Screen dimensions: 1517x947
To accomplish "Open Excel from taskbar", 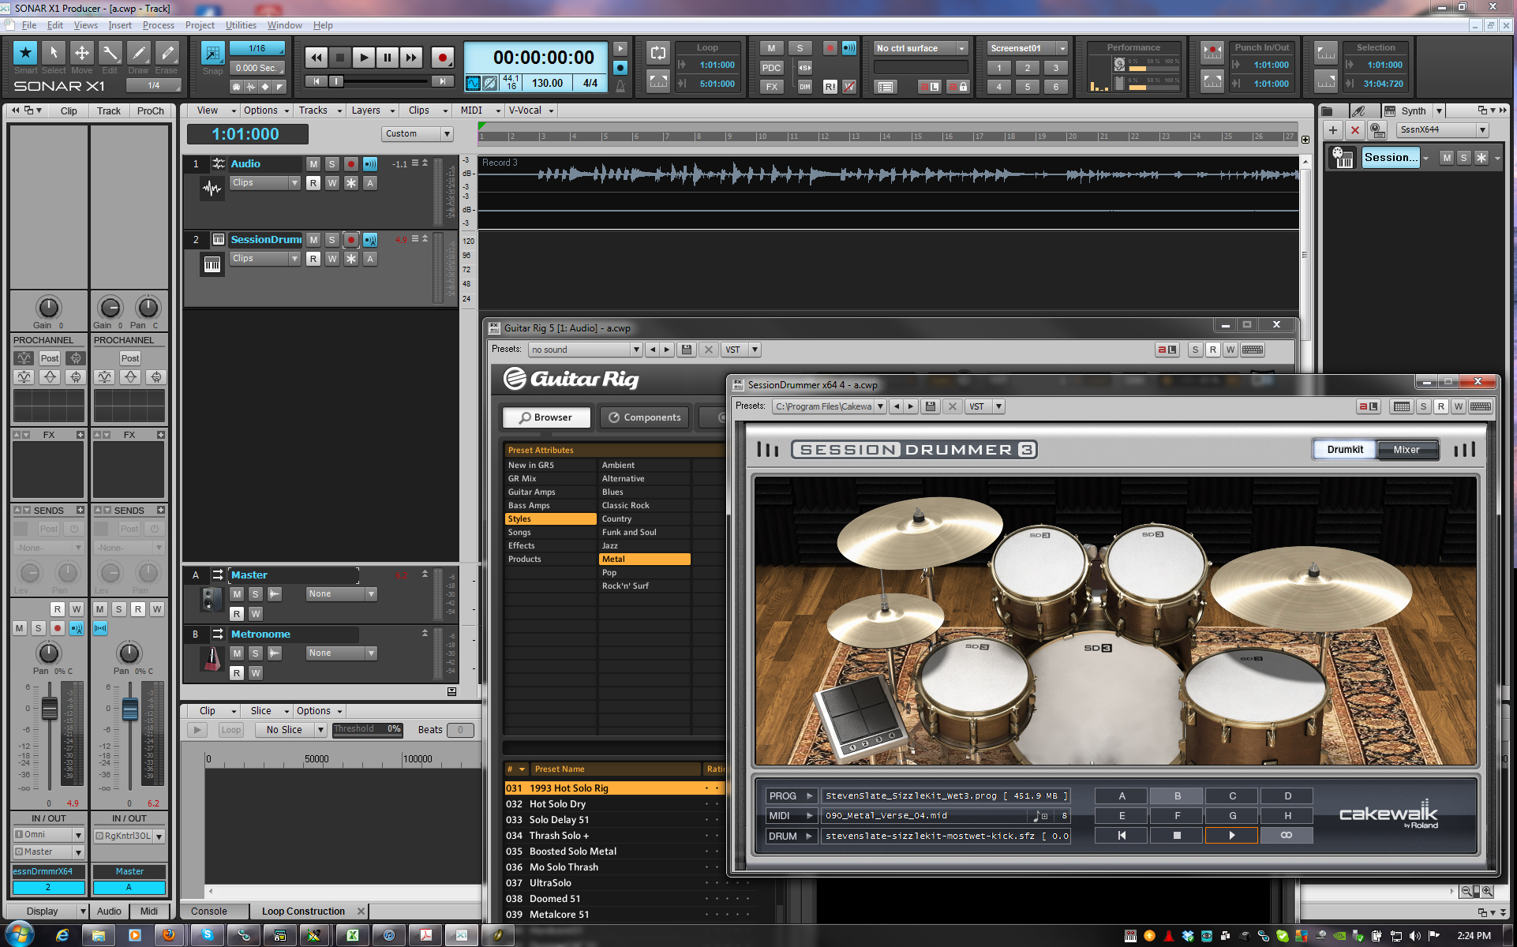I will 352,935.
